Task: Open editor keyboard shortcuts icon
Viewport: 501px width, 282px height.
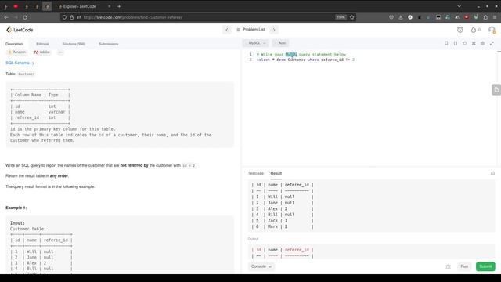Action: pyautogui.click(x=474, y=43)
